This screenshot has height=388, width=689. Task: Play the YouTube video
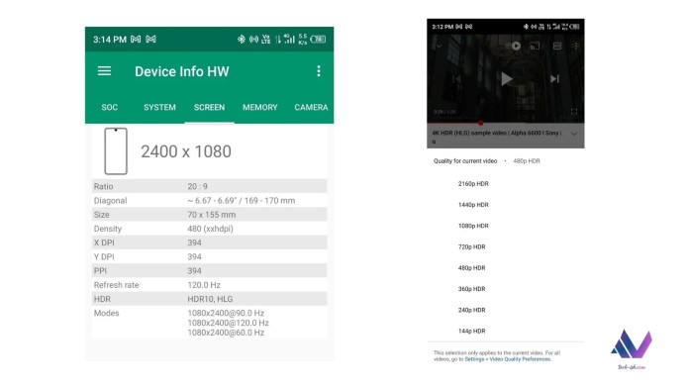[506, 78]
